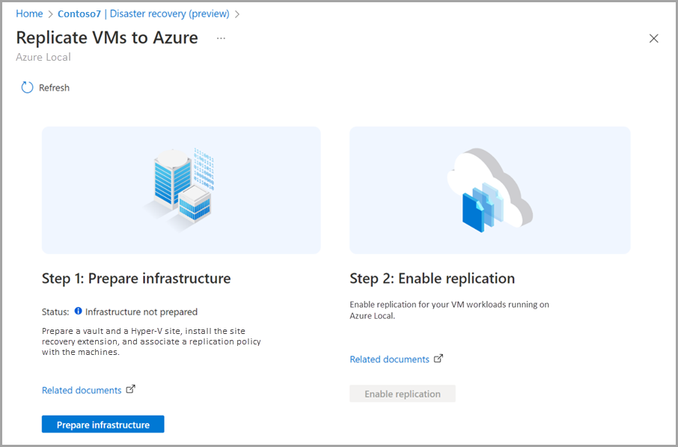
Task: Click the Prepare infrastructure button
Action: [x=103, y=424]
